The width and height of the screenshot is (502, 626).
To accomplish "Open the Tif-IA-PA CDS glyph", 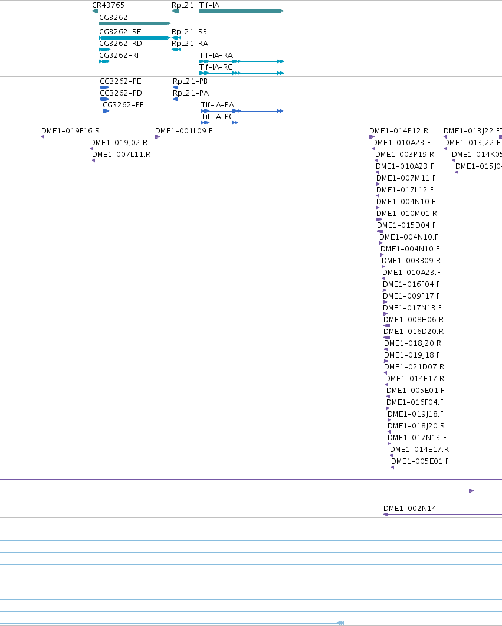I will [x=242, y=110].
